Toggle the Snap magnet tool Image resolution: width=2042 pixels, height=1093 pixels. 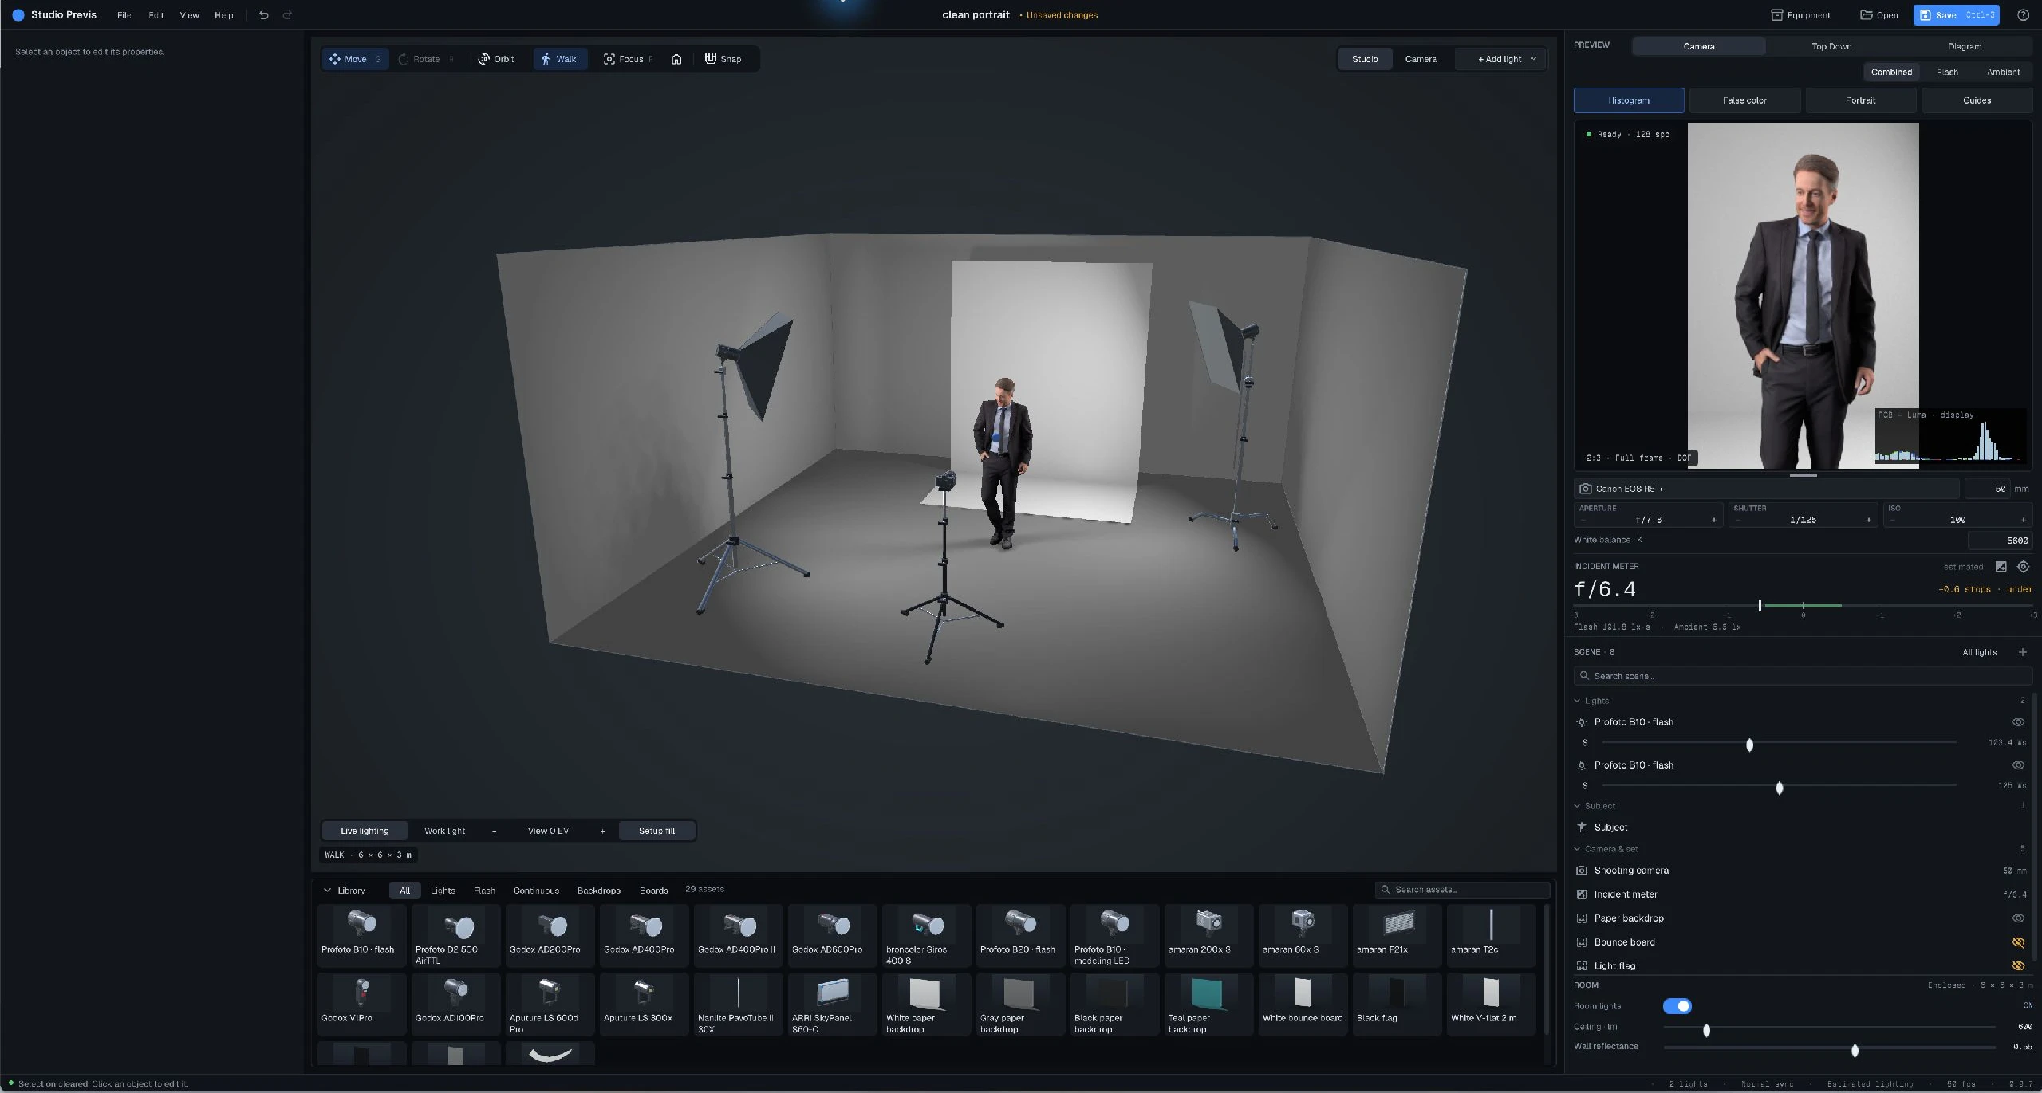723,59
